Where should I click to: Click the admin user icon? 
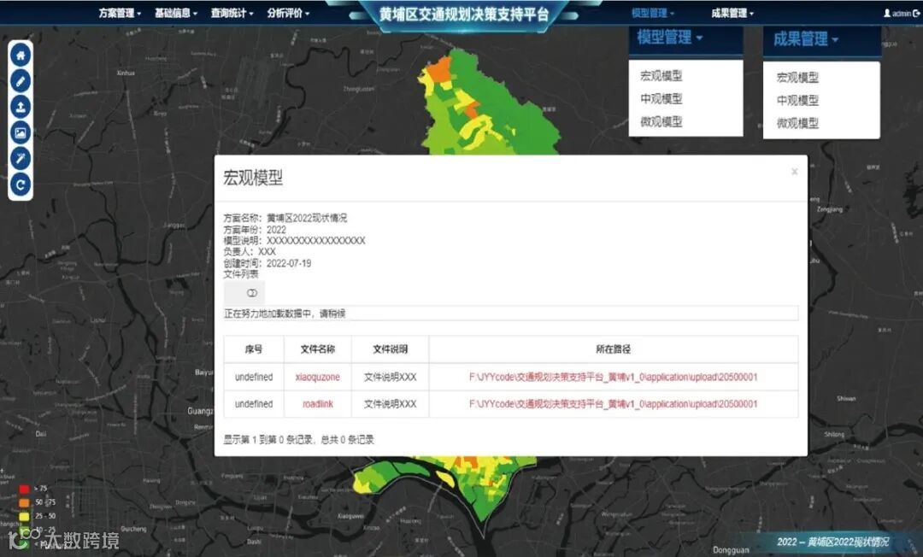tap(886, 13)
